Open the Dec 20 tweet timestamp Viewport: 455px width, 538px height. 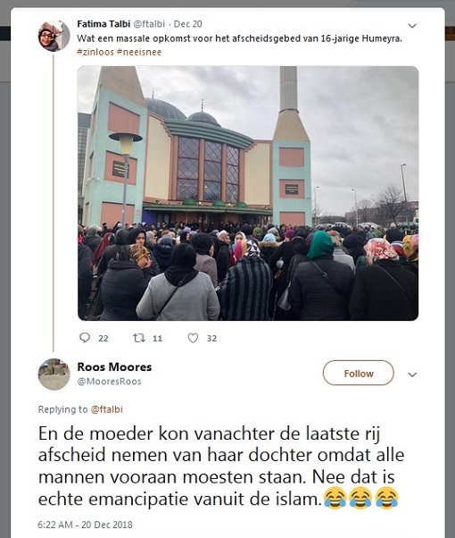point(187,24)
